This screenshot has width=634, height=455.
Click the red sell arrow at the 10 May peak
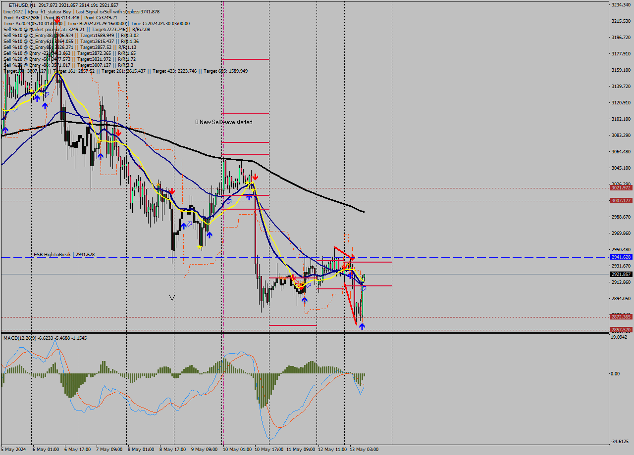(255, 176)
